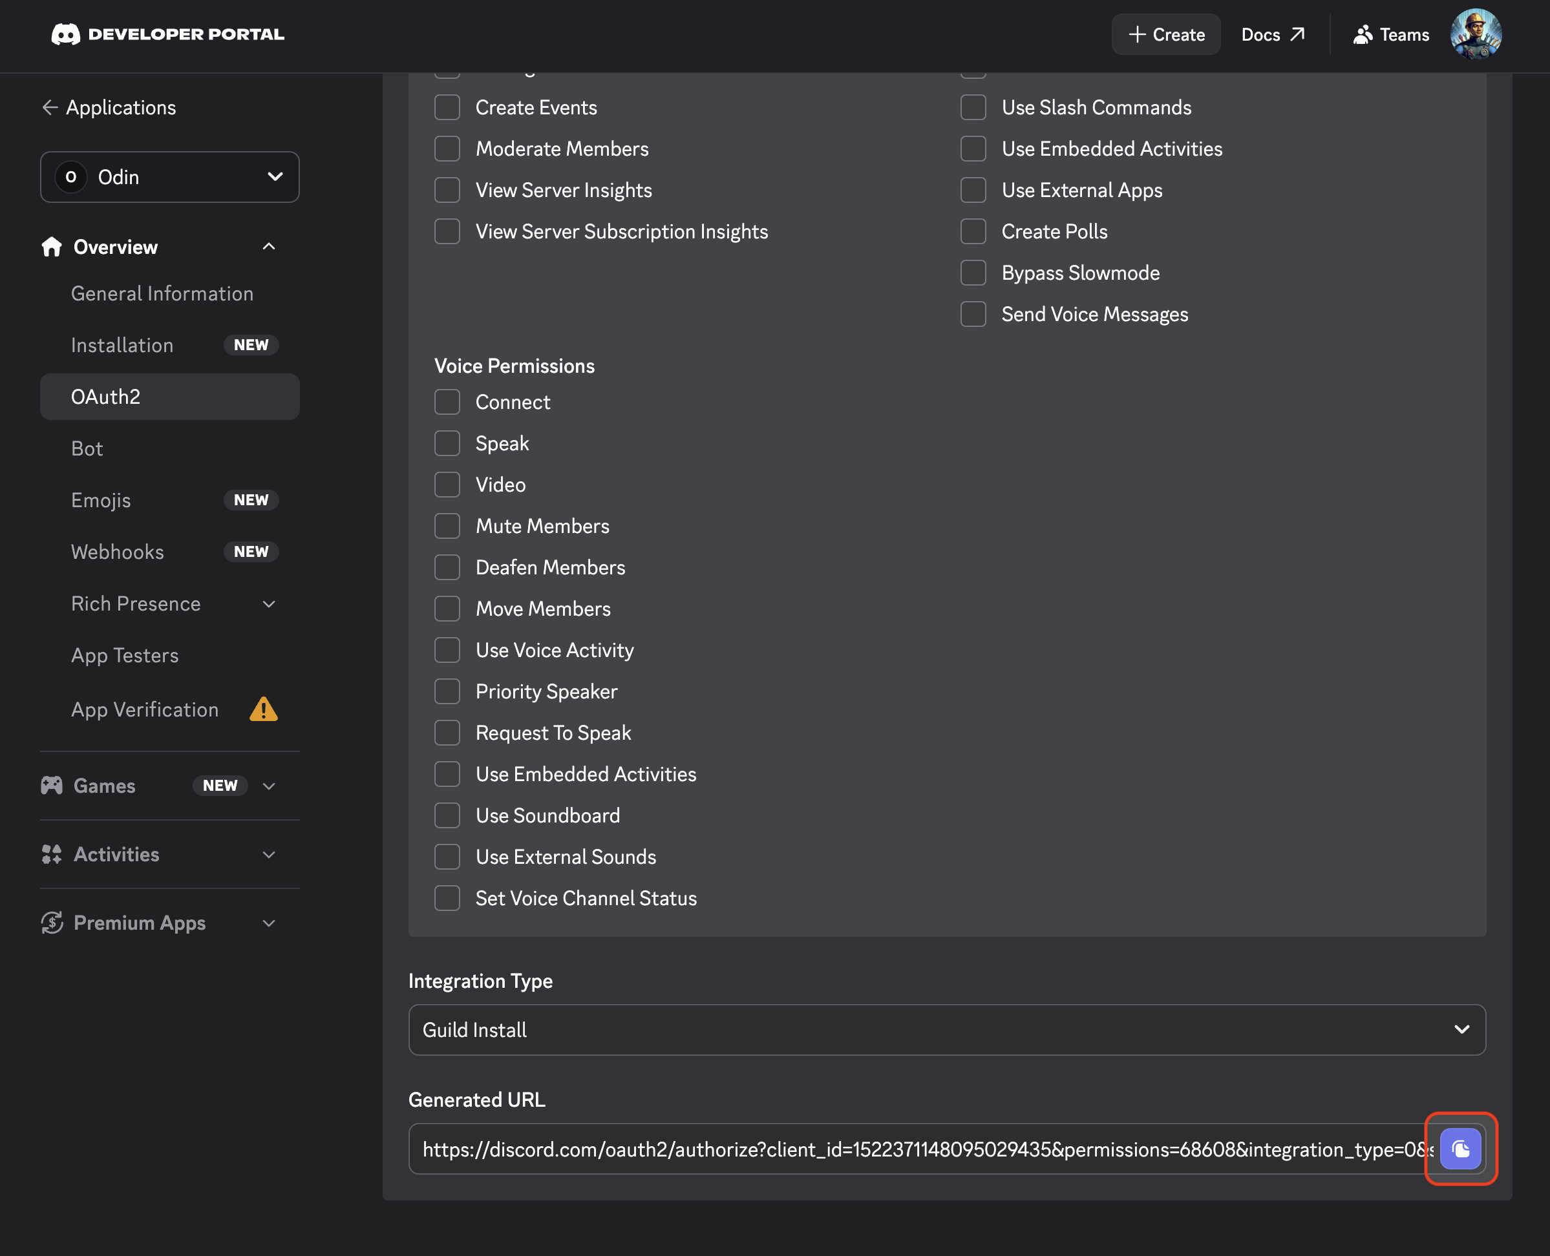The image size is (1550, 1256).
Task: Expand the Activities section chevron
Action: 269,855
